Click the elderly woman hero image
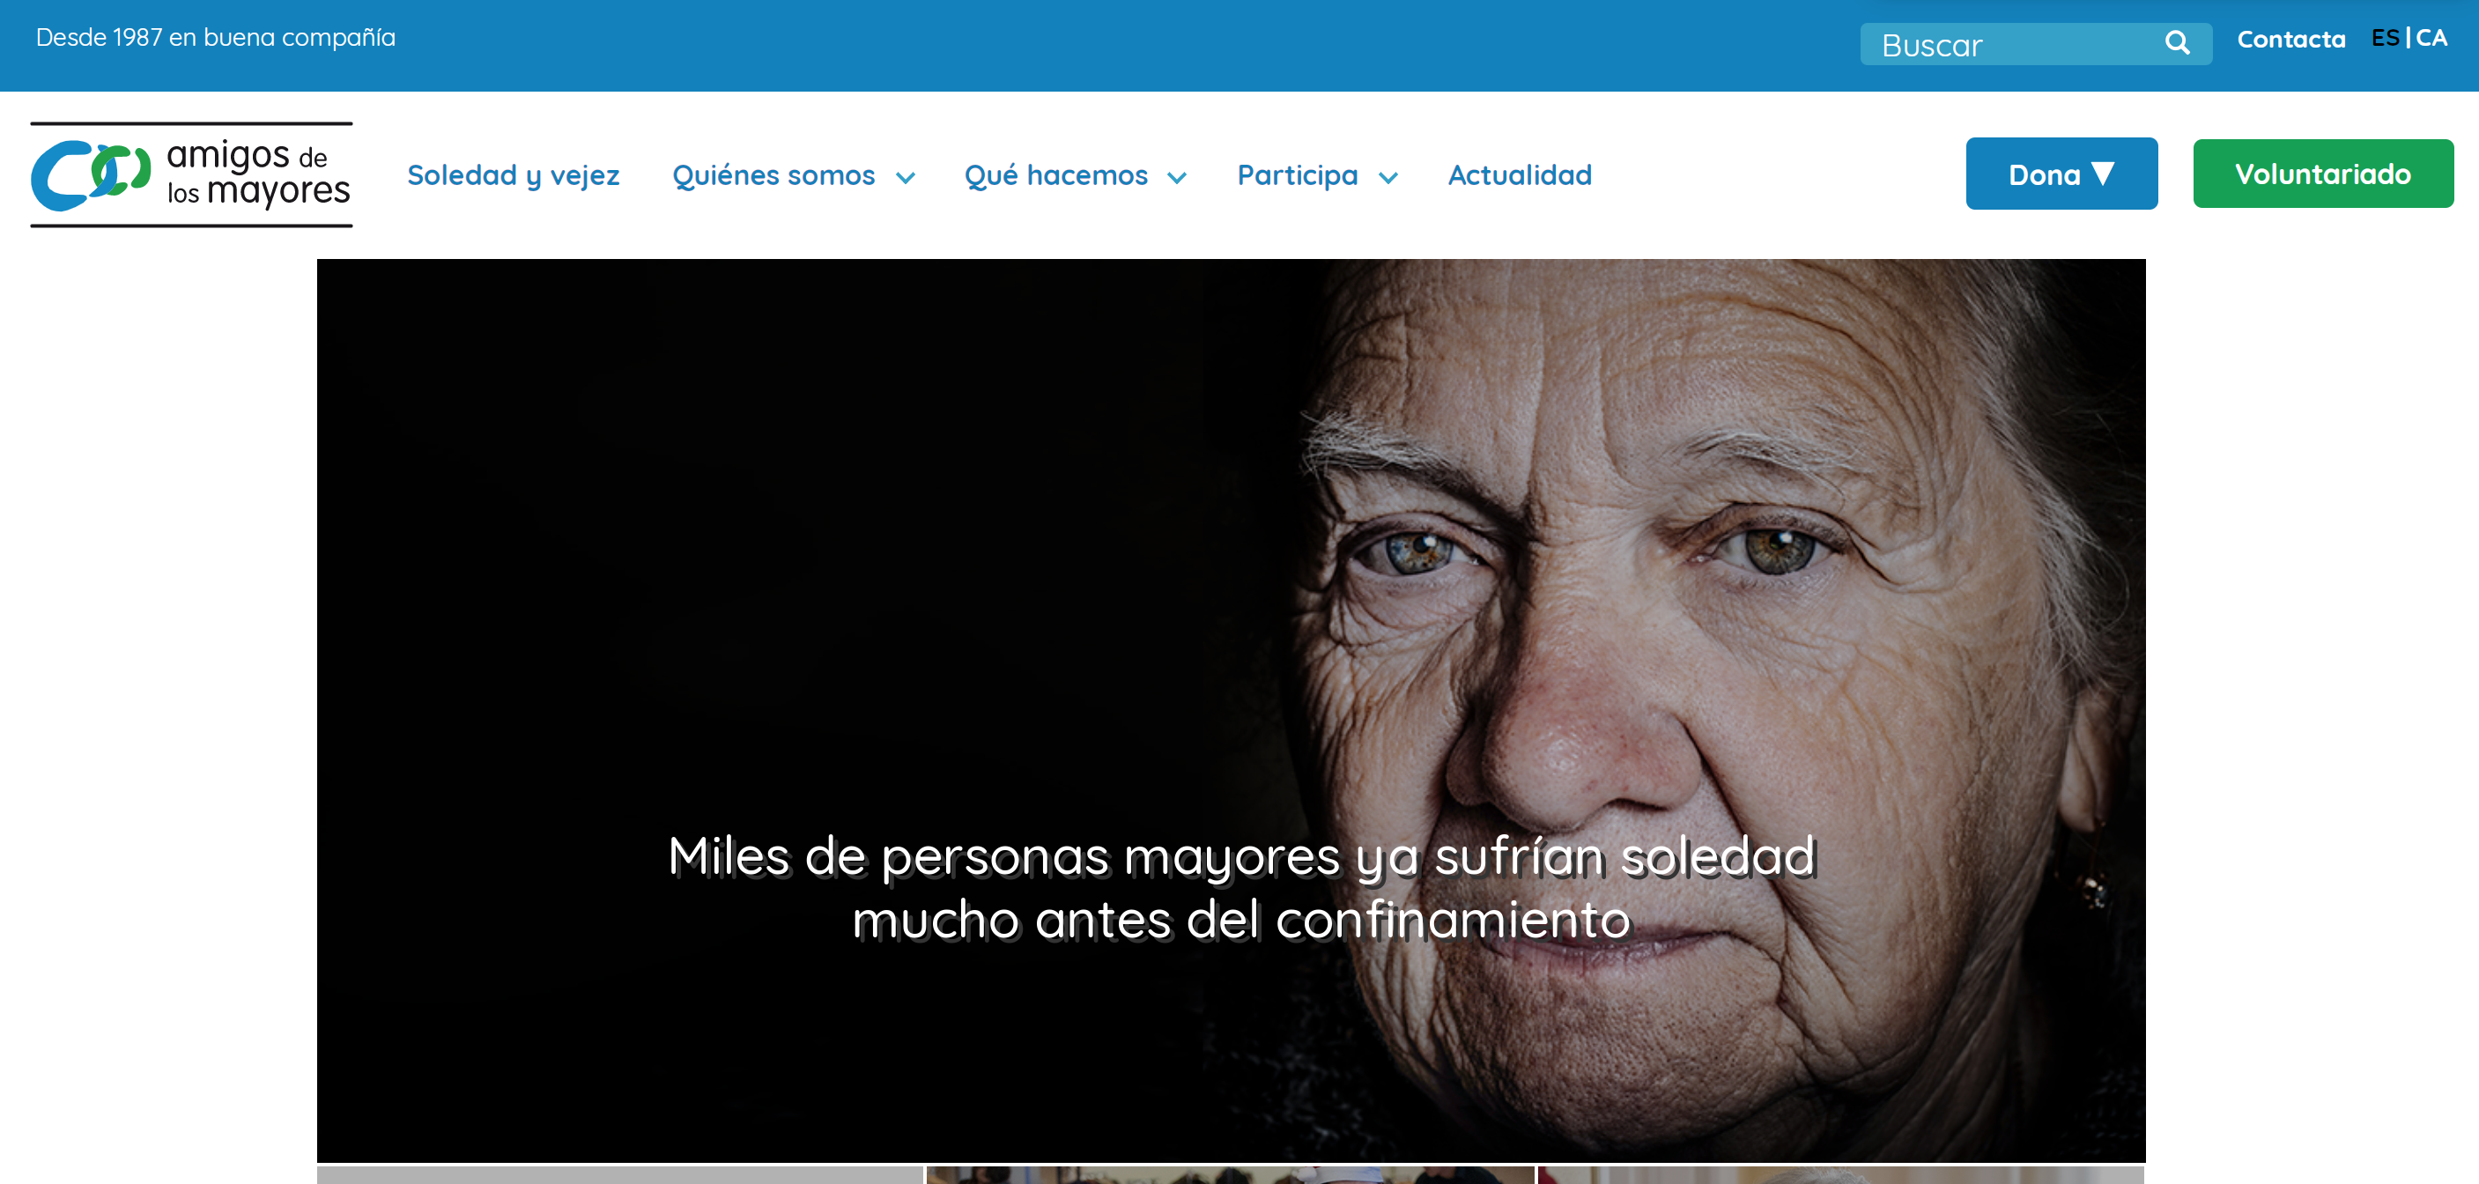 tap(1231, 710)
